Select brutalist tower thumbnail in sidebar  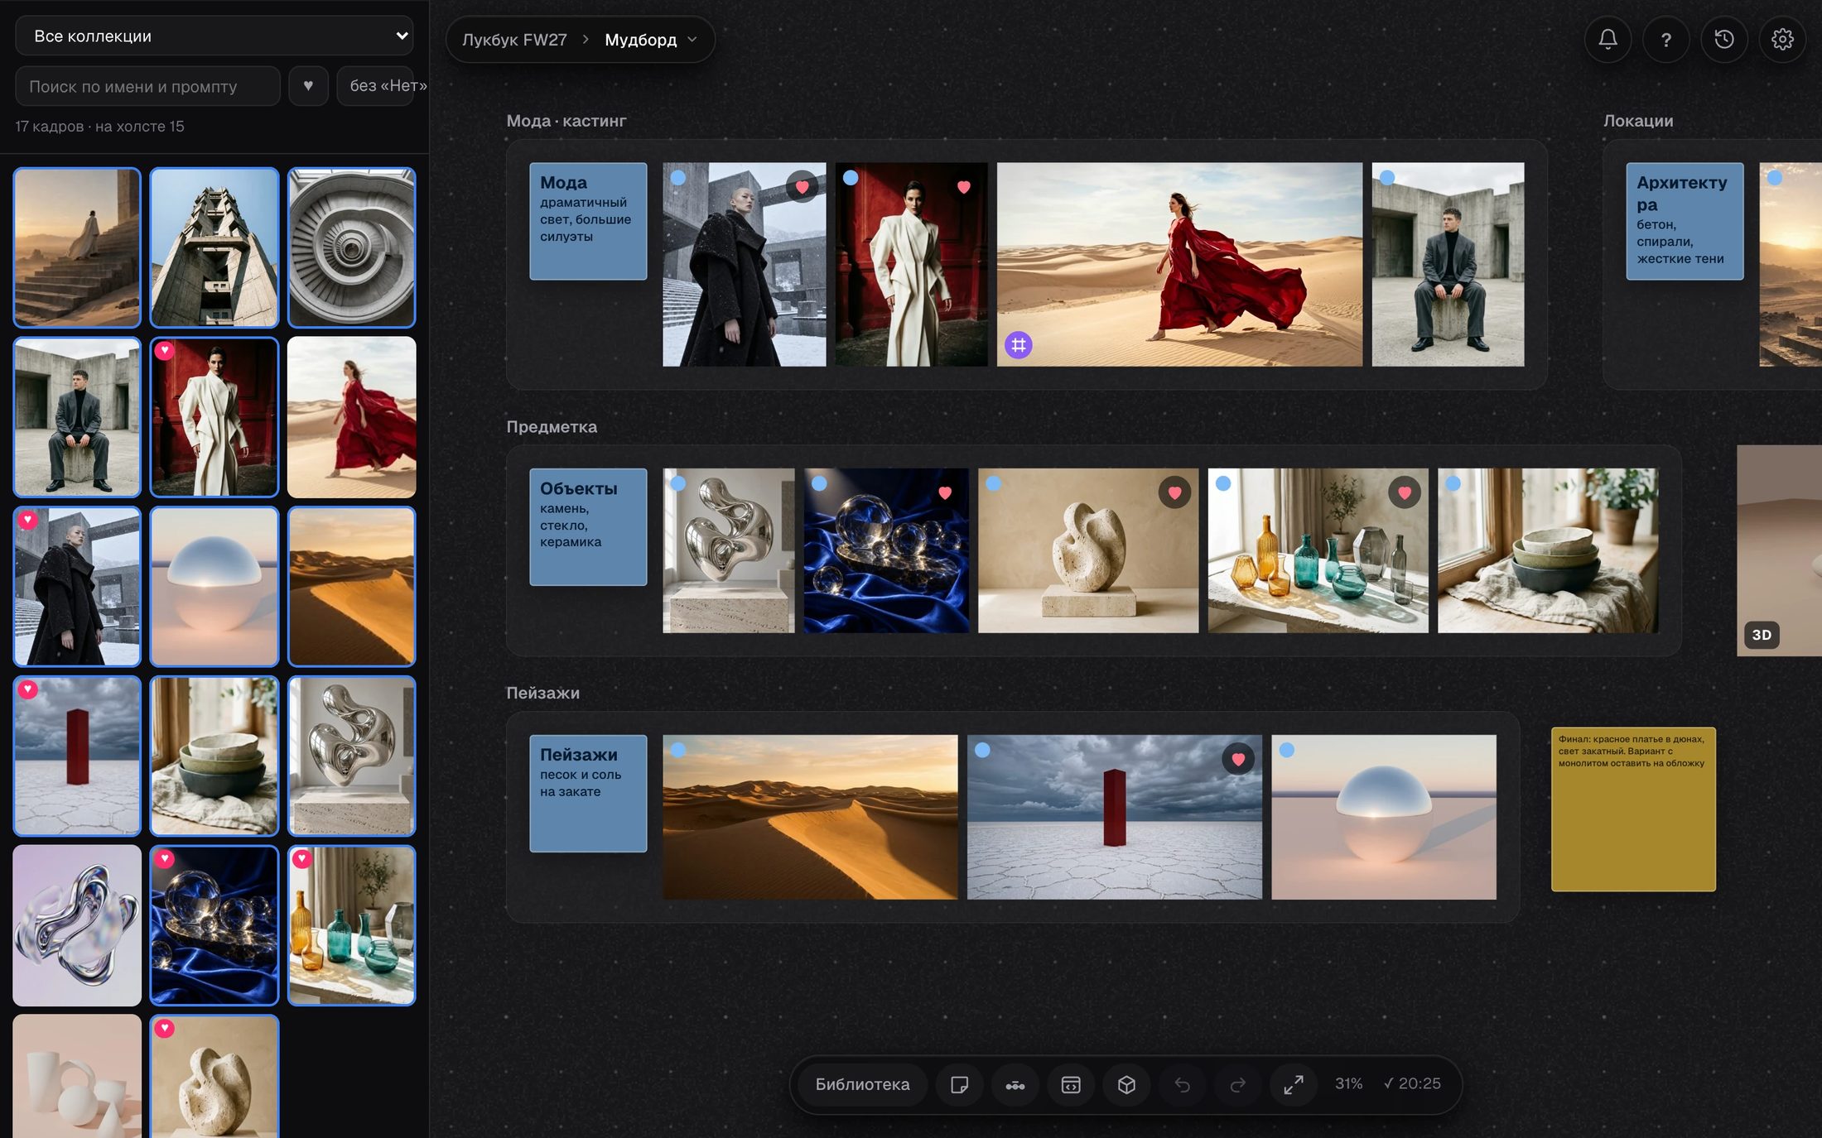[x=214, y=247]
